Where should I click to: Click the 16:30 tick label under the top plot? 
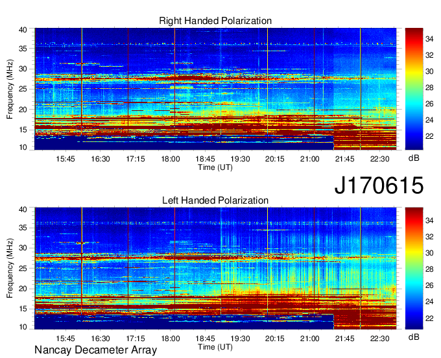pos(101,159)
